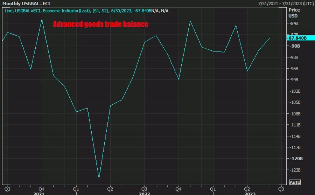The height and width of the screenshot is (195, 315).
Task: Click the -105B label on the price axis
Action: tap(295, 102)
